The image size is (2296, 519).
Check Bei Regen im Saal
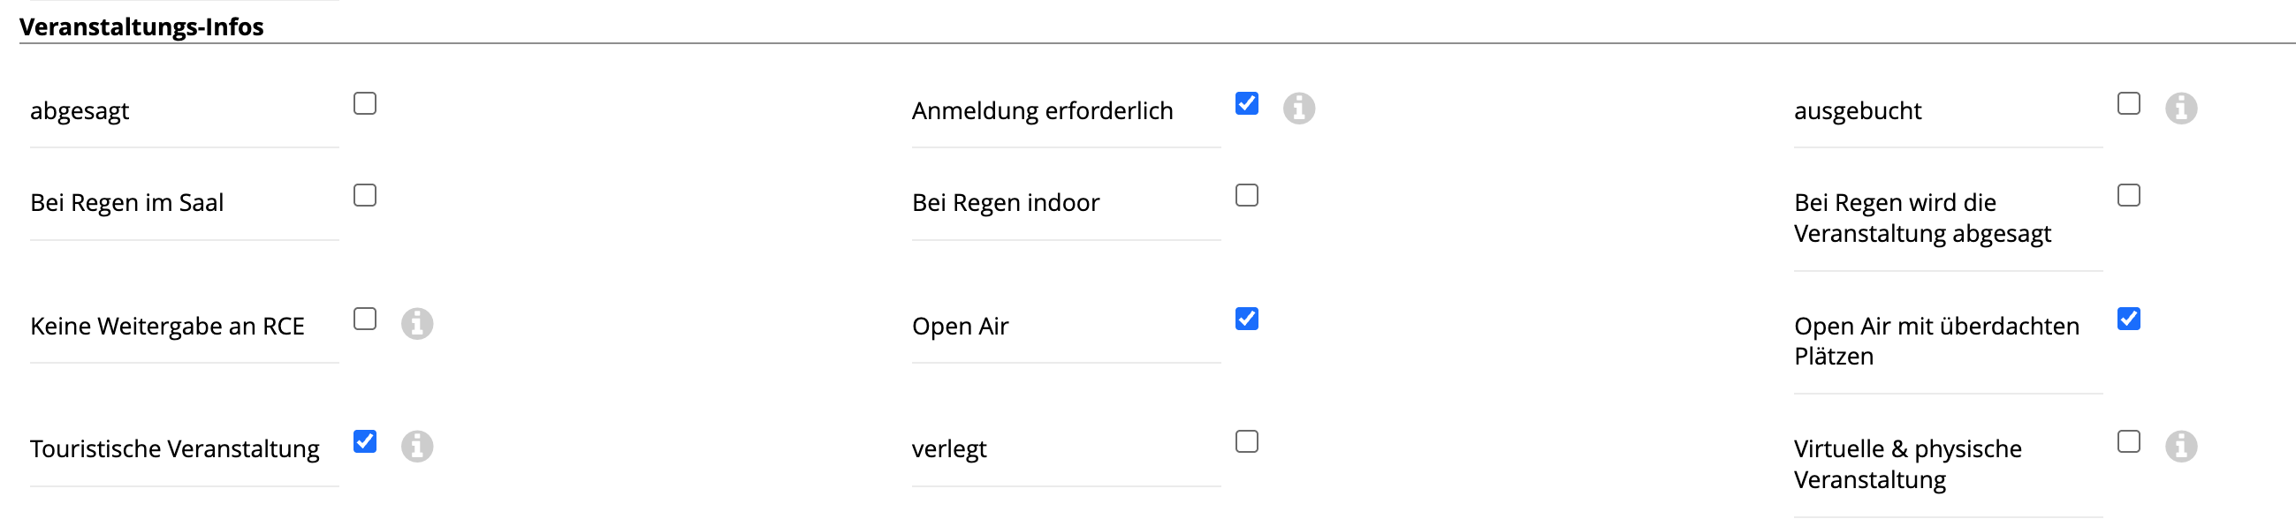coord(364,196)
